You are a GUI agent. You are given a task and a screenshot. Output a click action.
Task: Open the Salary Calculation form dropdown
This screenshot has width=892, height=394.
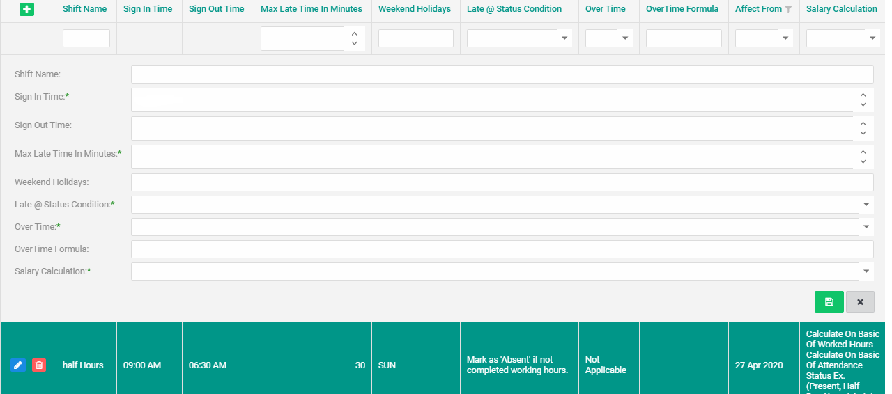point(866,271)
